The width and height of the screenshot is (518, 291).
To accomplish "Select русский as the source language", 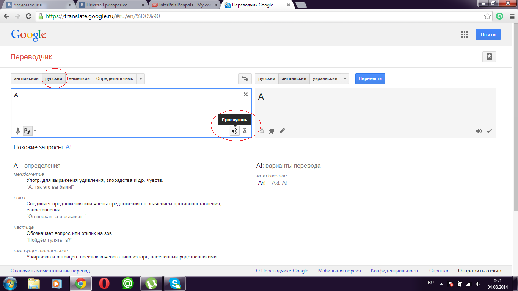I will pos(54,79).
